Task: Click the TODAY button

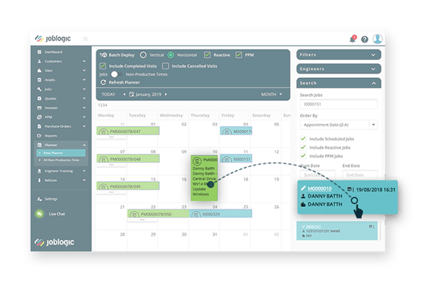Action: (x=108, y=94)
